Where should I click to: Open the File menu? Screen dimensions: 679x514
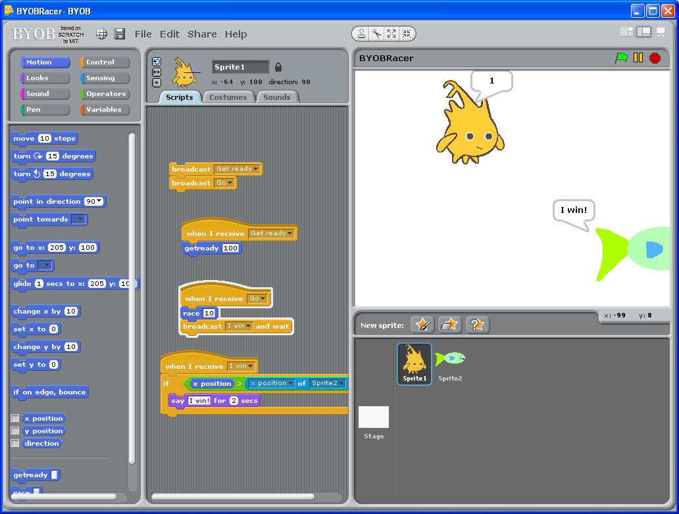(143, 34)
